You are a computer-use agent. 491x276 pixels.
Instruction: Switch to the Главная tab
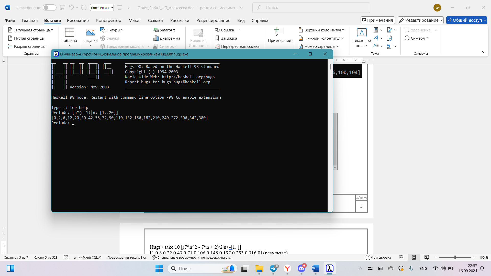pyautogui.click(x=30, y=20)
